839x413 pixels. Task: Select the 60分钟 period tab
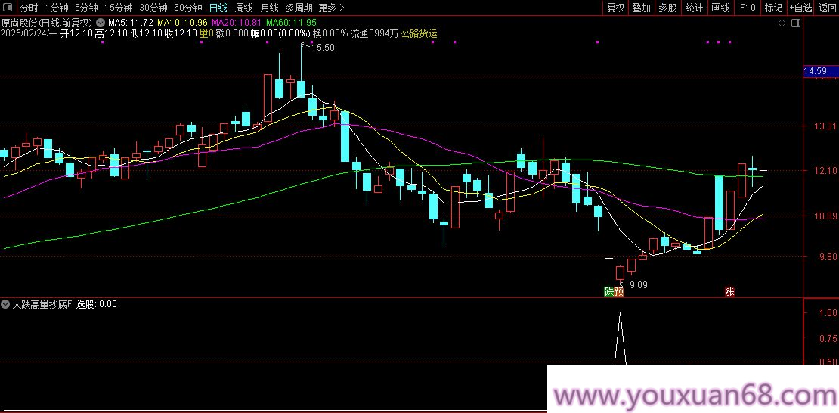187,8
